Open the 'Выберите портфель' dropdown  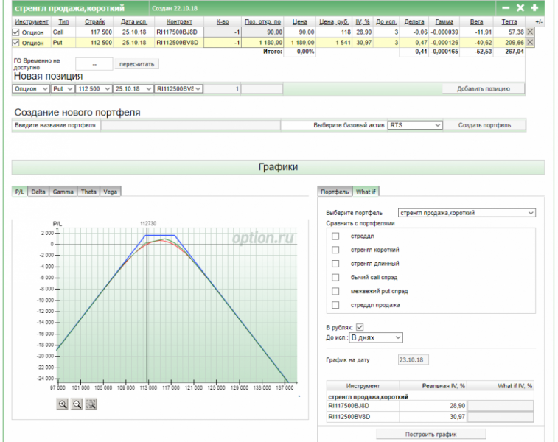point(466,213)
